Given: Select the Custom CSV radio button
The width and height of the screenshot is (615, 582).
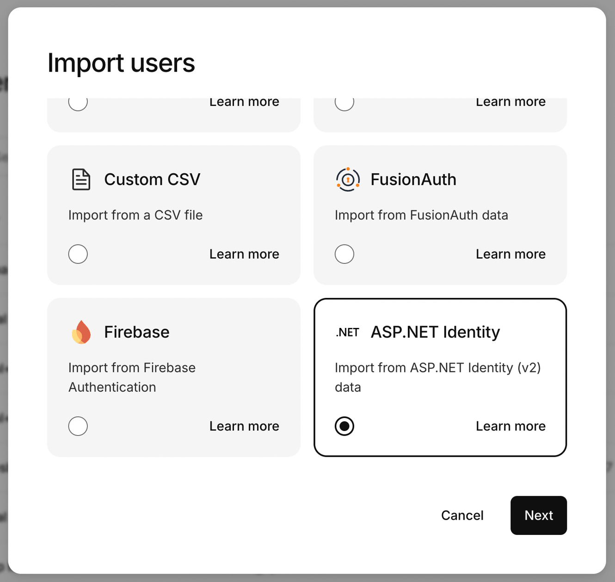Looking at the screenshot, I should (x=78, y=254).
